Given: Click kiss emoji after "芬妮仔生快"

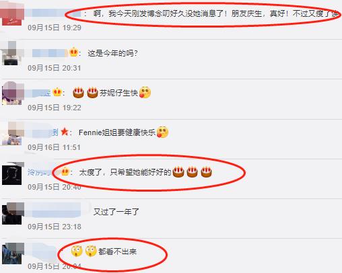Looking at the screenshot, I should 145,92.
